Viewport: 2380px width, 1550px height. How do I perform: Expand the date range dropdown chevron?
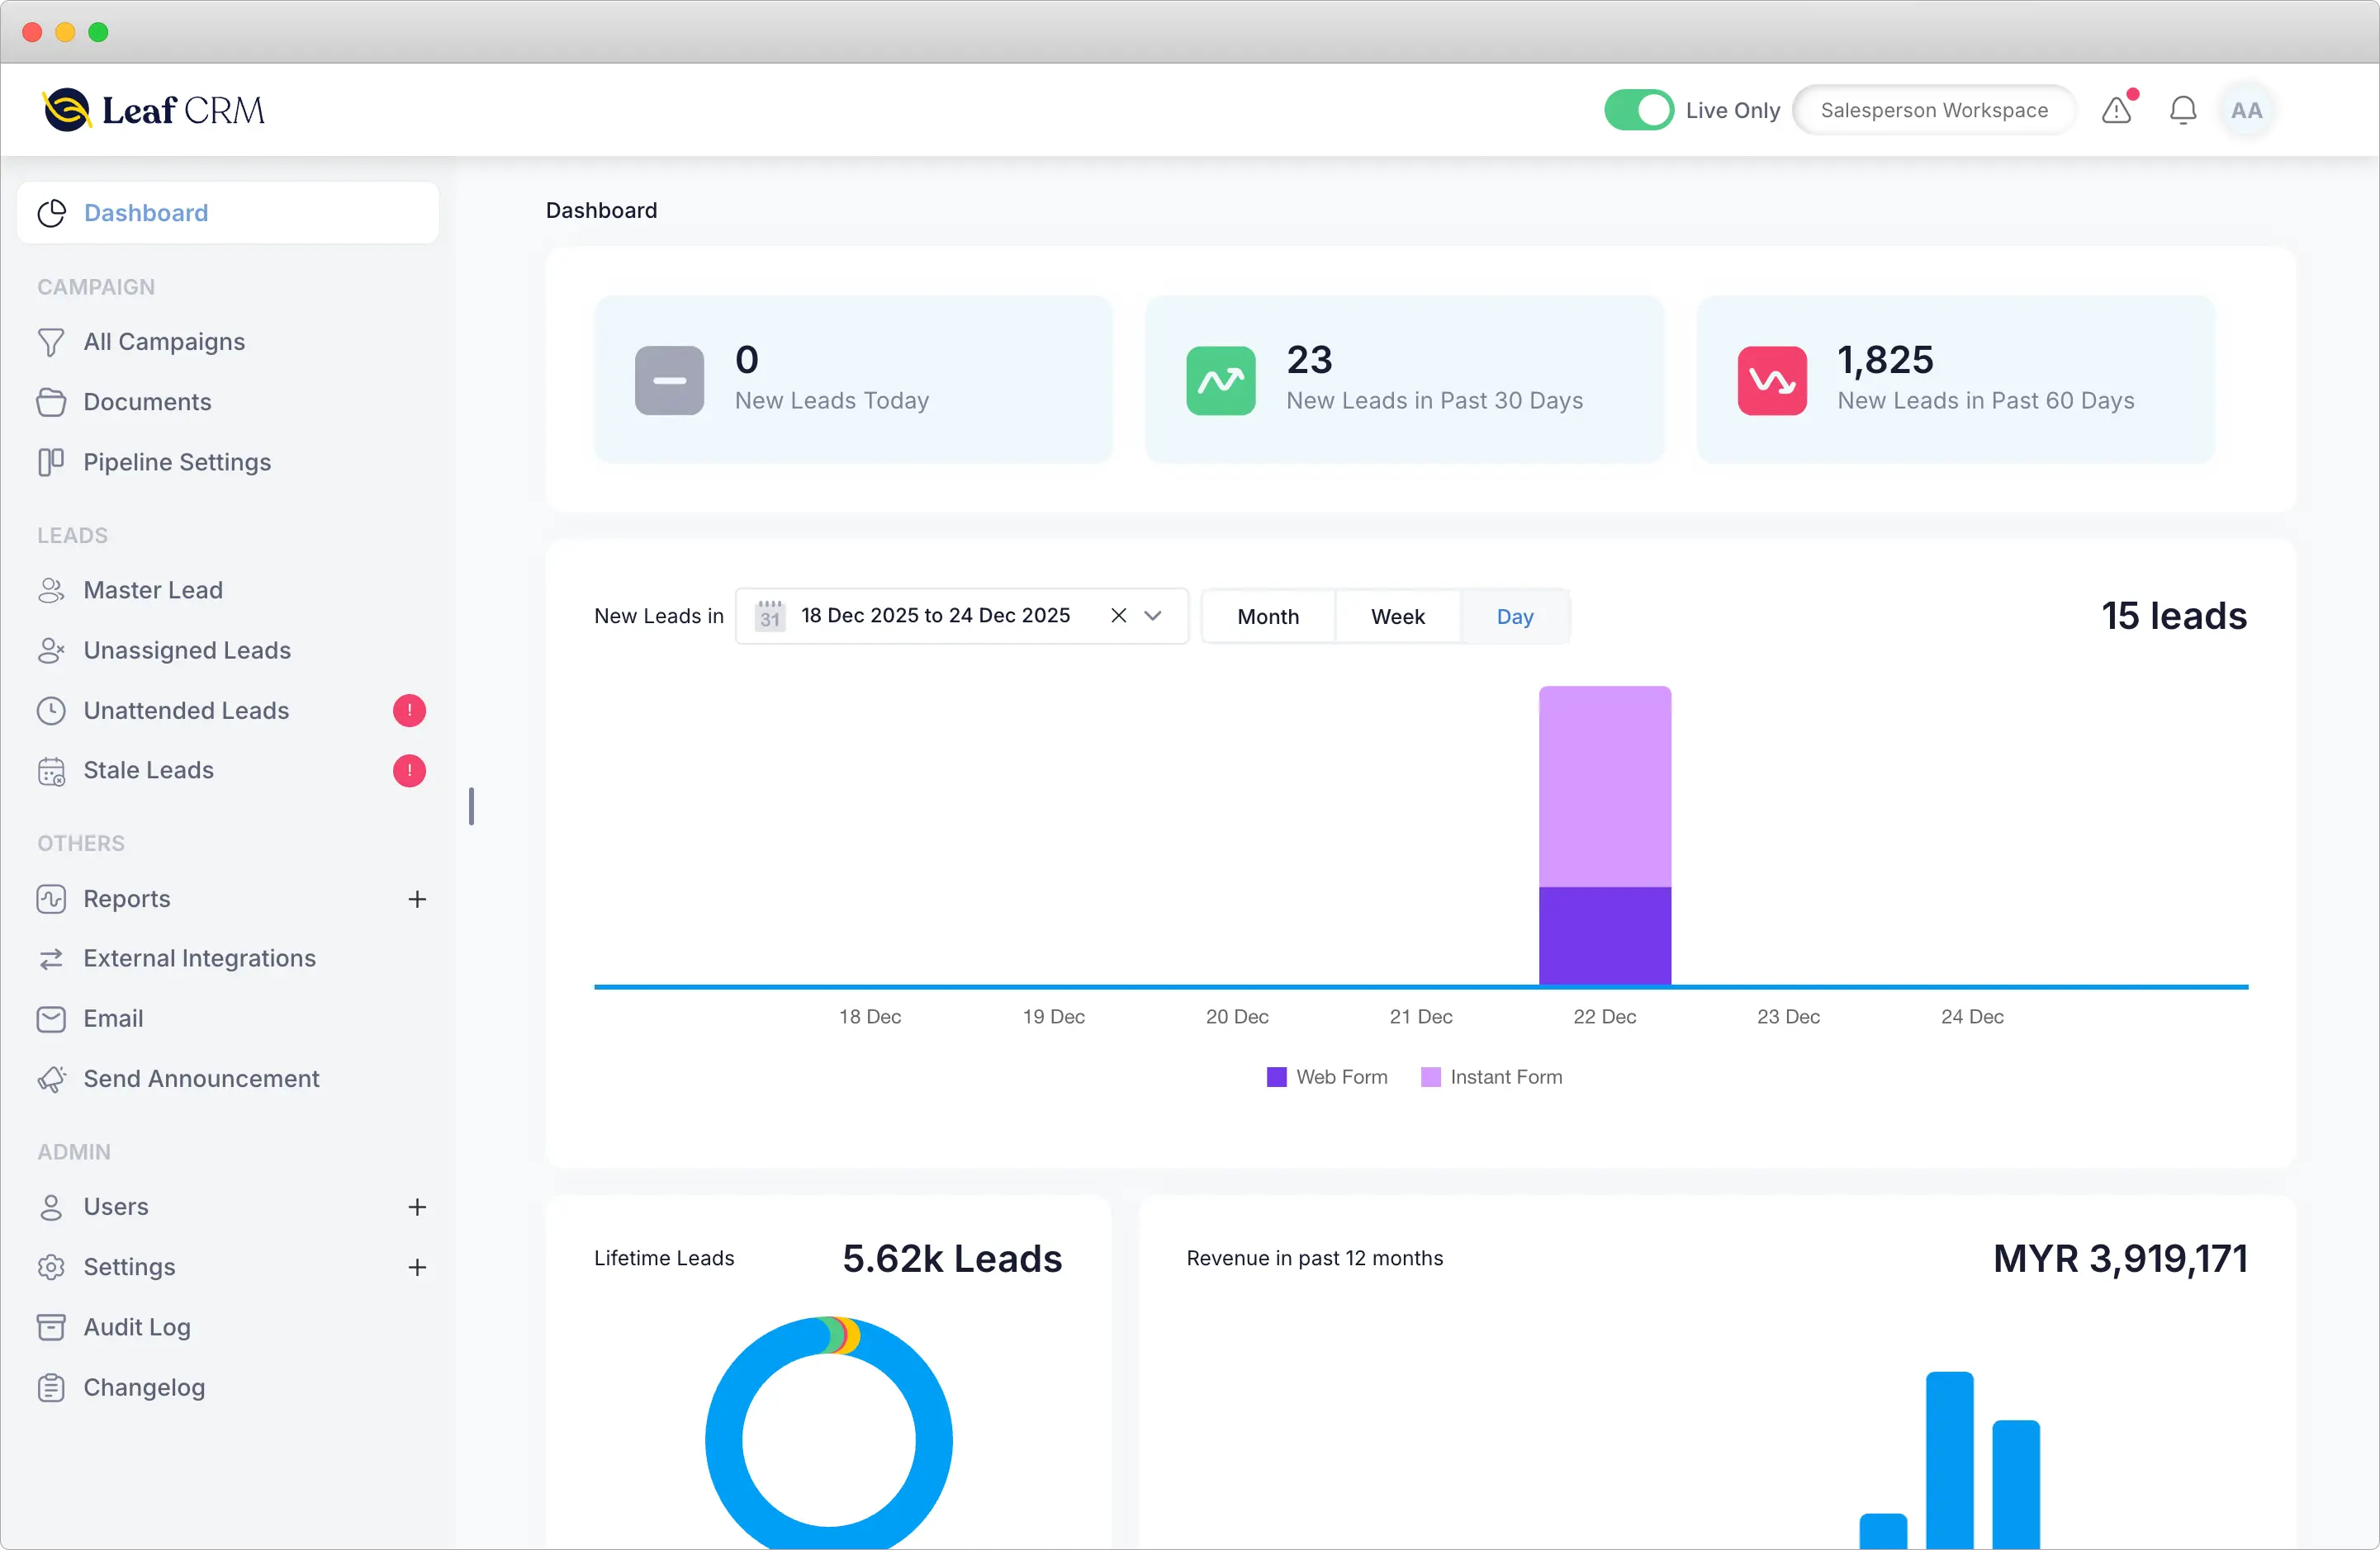pyautogui.click(x=1154, y=616)
